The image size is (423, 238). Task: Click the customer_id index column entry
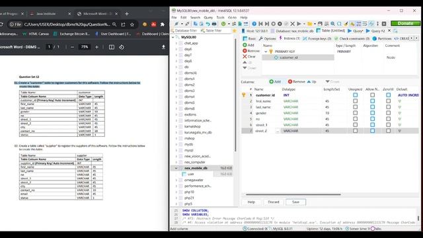(289, 58)
